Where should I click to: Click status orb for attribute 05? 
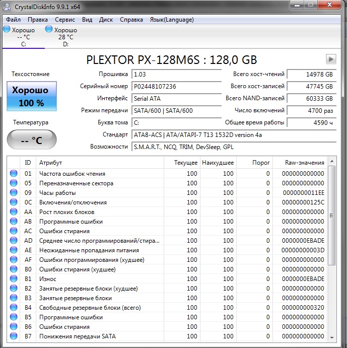point(14,183)
